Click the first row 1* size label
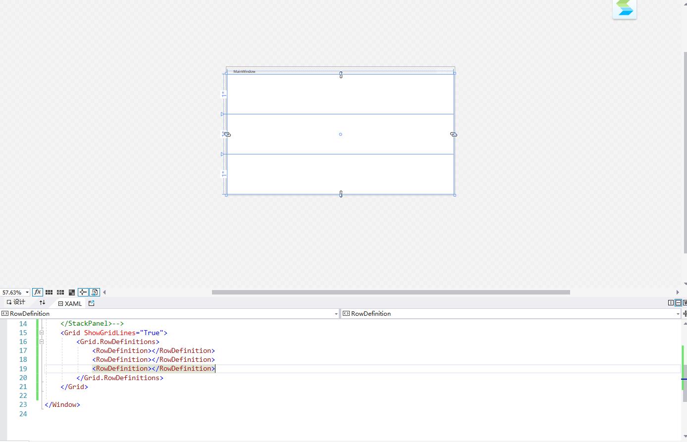 [223, 94]
